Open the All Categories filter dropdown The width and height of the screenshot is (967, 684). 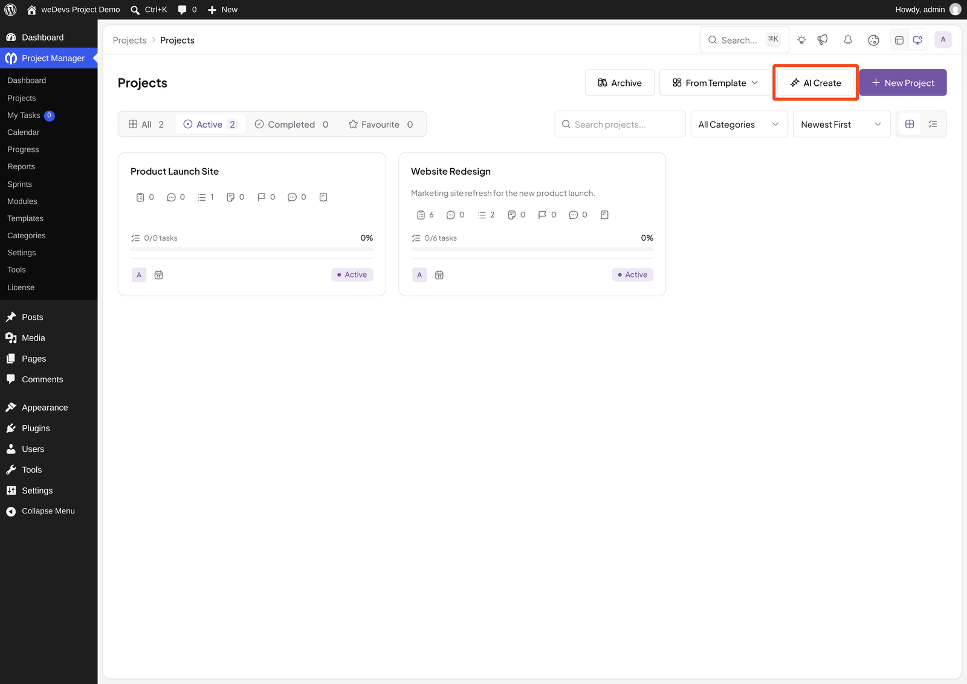click(739, 125)
